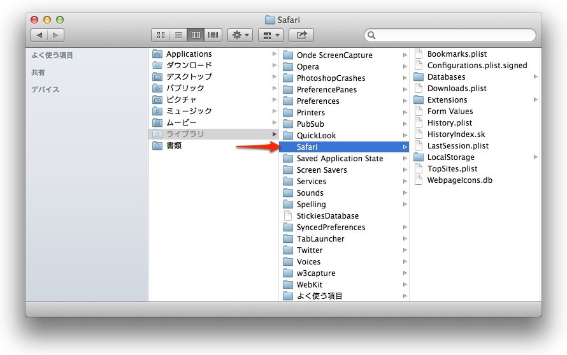Click the ミュージック folder icon
The width and height of the screenshot is (567, 355).
point(157,111)
